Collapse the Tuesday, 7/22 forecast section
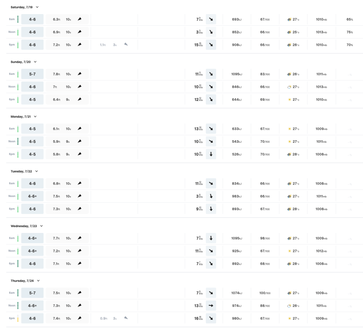 (36, 171)
